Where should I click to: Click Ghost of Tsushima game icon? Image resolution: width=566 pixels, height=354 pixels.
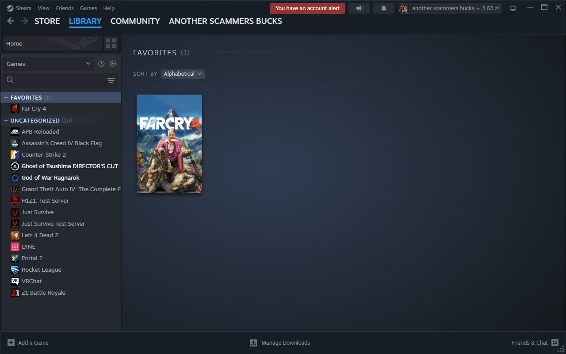pyautogui.click(x=15, y=166)
